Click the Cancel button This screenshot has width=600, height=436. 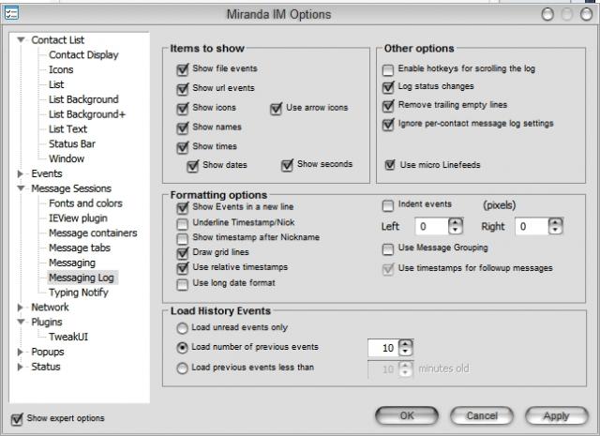482,415
